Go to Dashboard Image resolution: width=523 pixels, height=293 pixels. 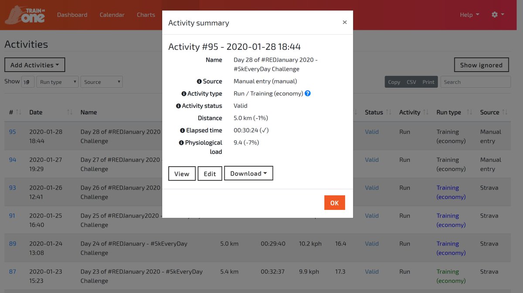coord(72,14)
